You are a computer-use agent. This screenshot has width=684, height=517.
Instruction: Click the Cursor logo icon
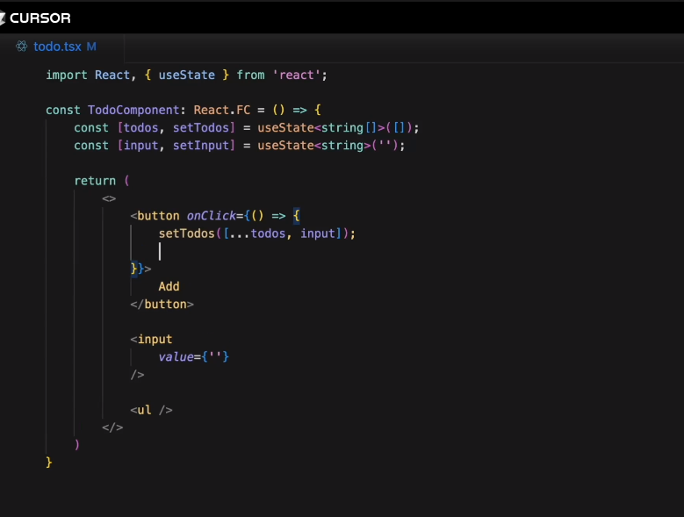pos(4,18)
